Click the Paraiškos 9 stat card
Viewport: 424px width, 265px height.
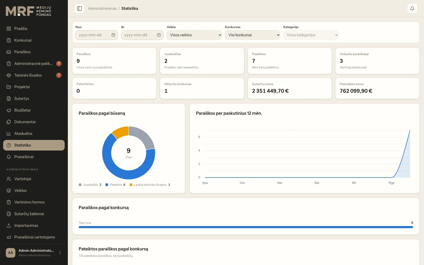pyautogui.click(x=114, y=61)
